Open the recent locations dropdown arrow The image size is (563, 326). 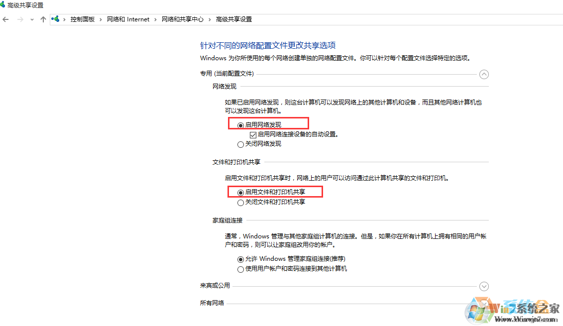(x=32, y=20)
